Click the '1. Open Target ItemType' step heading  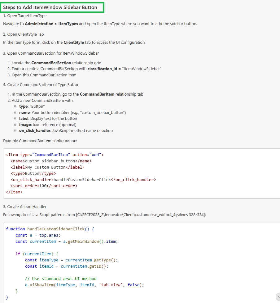25,16
